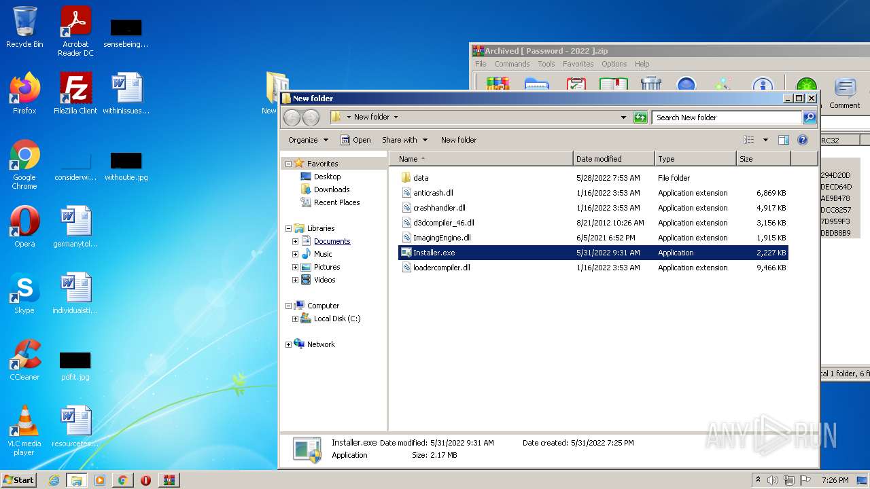Show hidden system tray icons
The height and width of the screenshot is (489, 870).
pyautogui.click(x=758, y=480)
